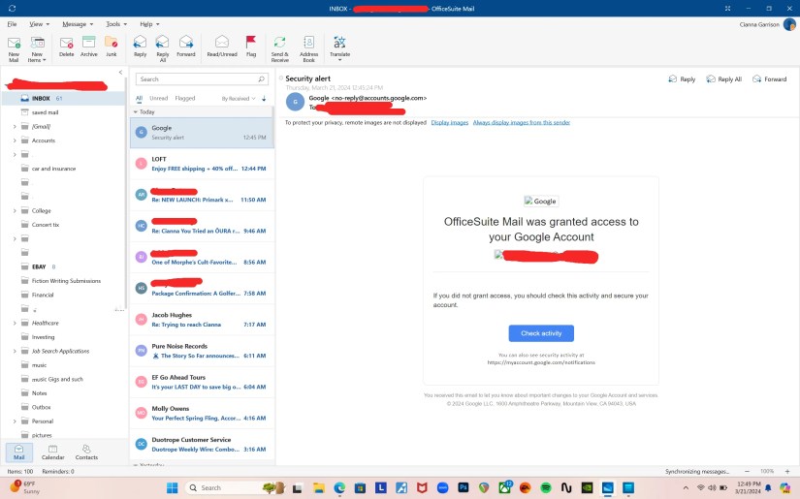Open the LOFT free shipping email
800x499 pixels.
coord(202,164)
